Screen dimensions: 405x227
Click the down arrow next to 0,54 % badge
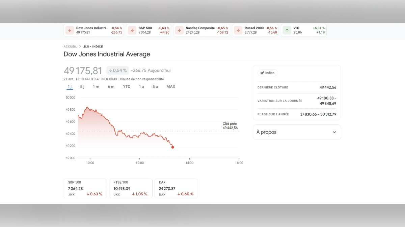pyautogui.click(x=110, y=70)
